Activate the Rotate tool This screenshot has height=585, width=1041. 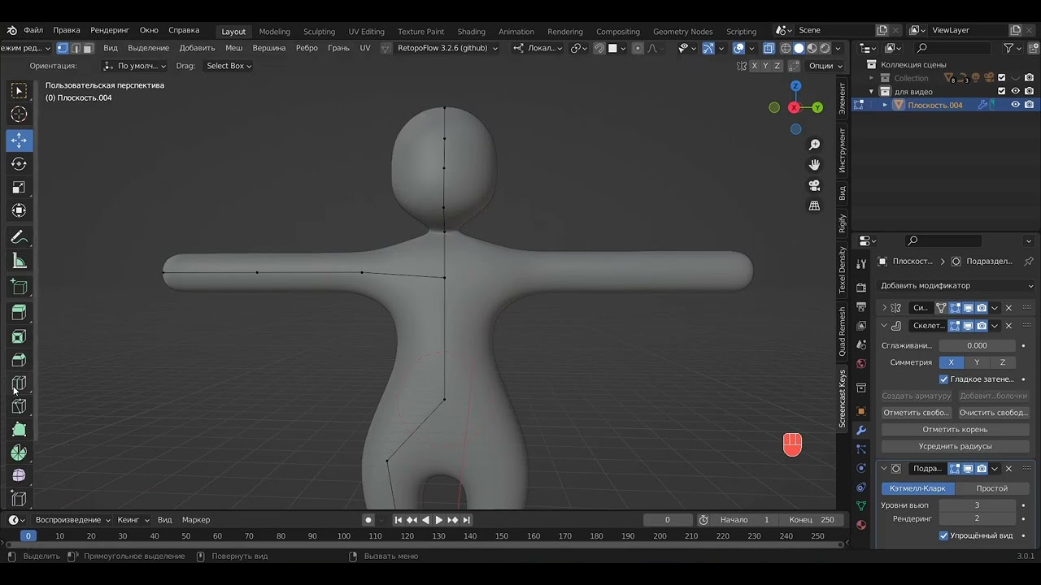click(x=19, y=164)
